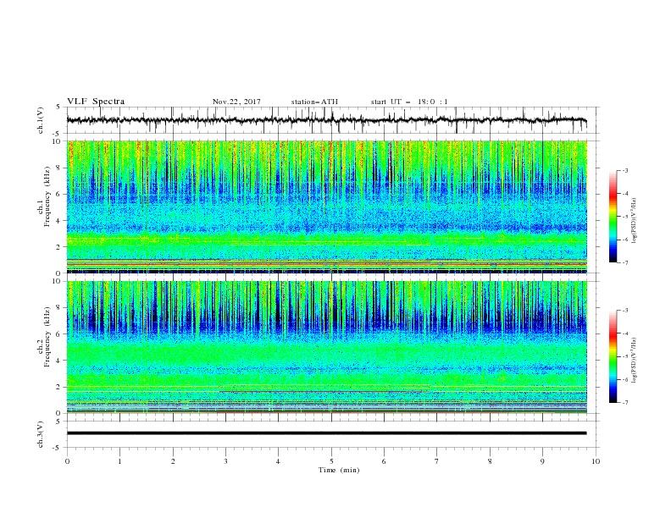The image size is (671, 518).
Task: Click the ch.2 "Frequency (kHz)" axis label
Action: [47, 336]
